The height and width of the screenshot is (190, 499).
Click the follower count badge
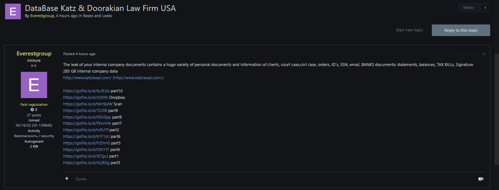(485, 8)
